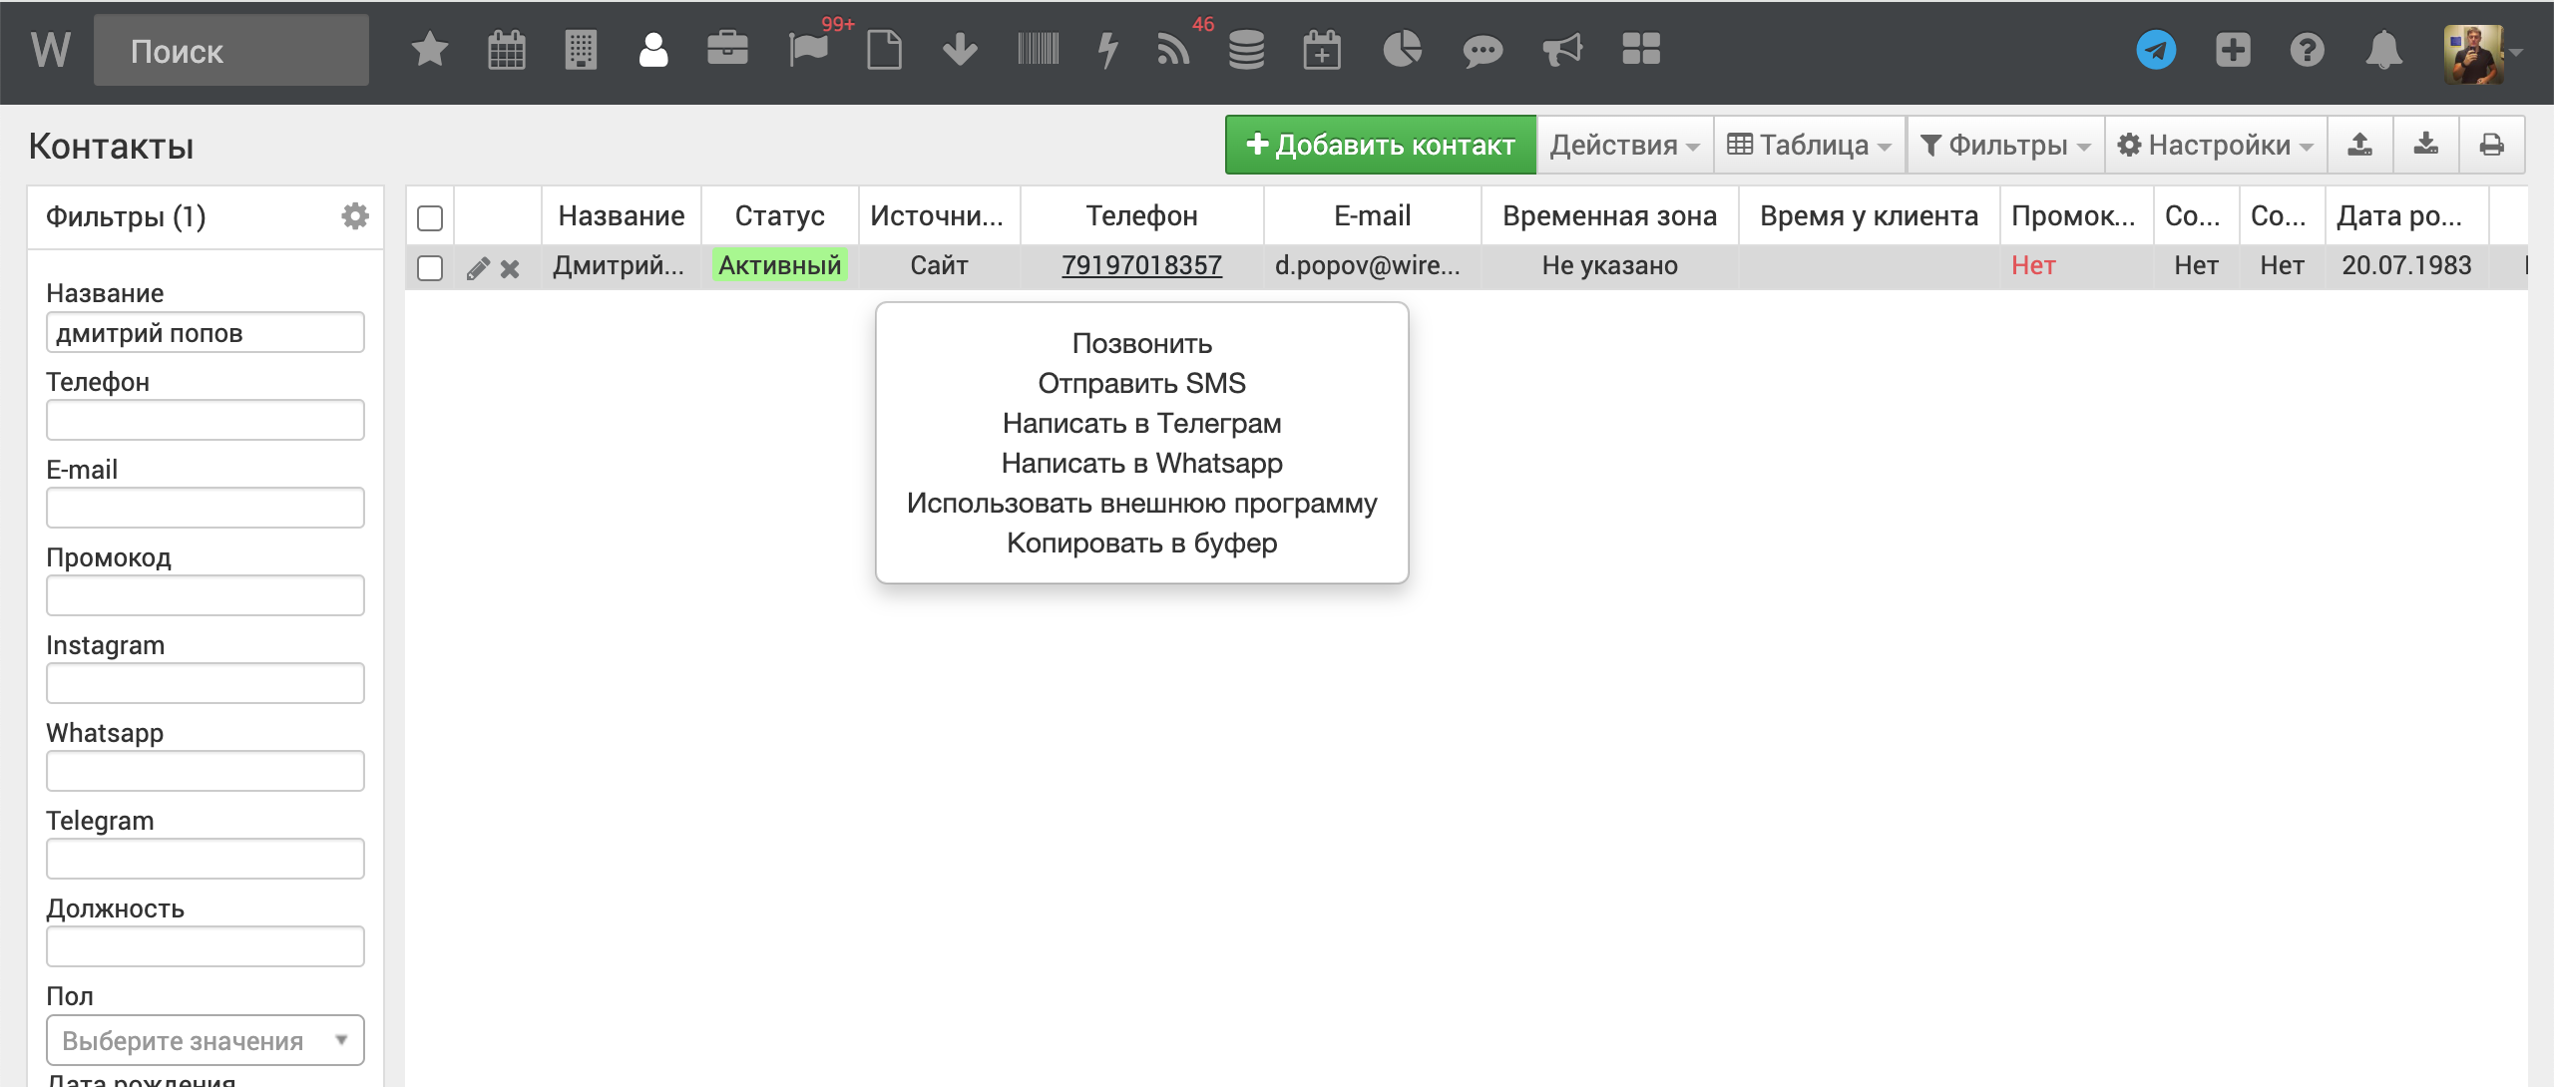
Task: Select Написать в Whatsapp menu option
Action: pos(1141,463)
